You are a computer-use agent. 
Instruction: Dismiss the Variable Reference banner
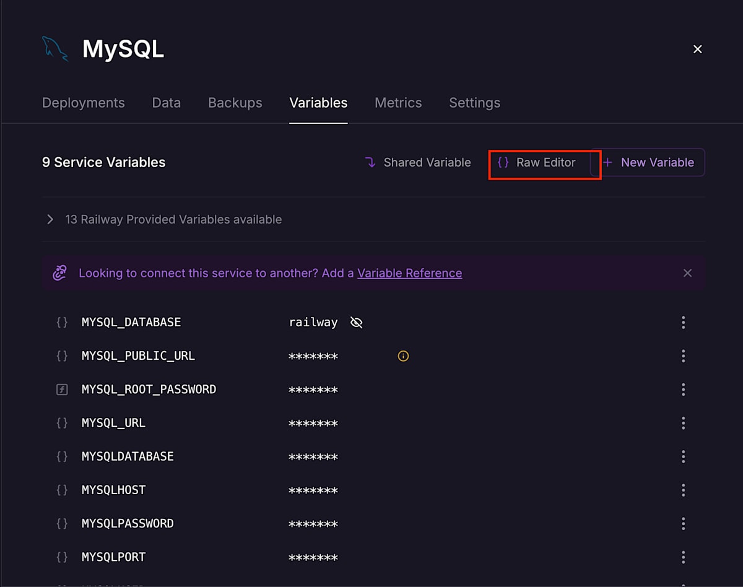687,273
